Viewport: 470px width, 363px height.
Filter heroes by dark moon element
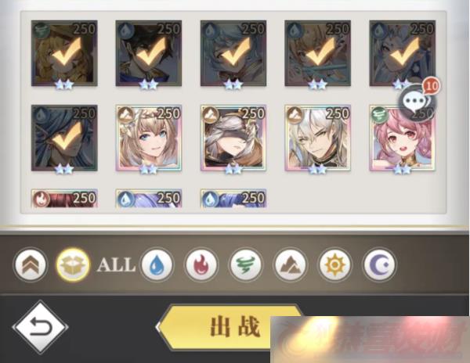[379, 265]
